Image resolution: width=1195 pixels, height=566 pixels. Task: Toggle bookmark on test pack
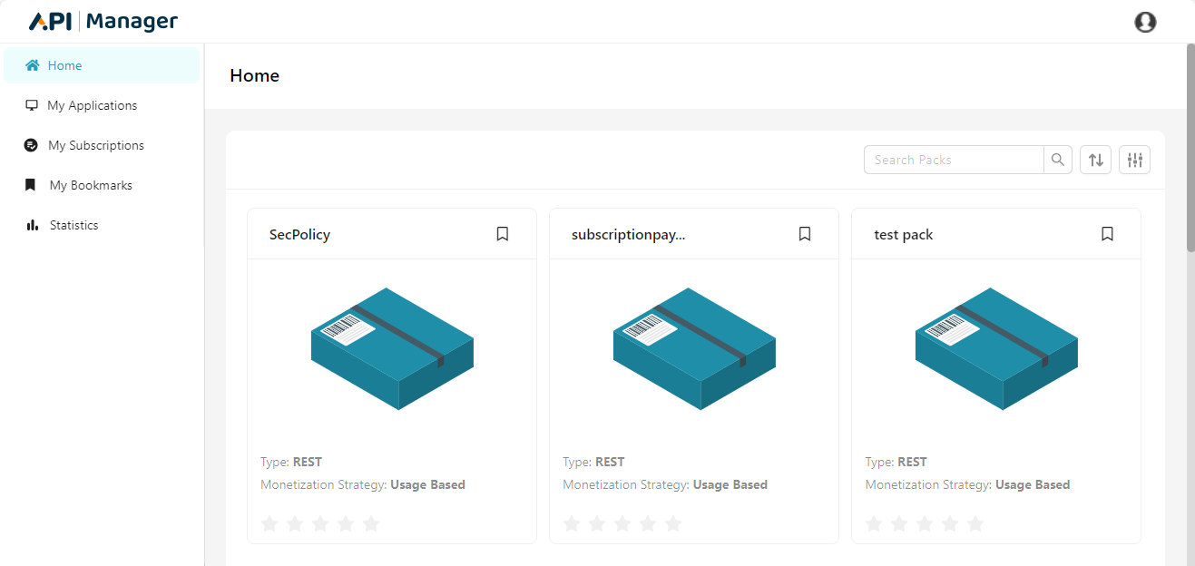[1106, 233]
